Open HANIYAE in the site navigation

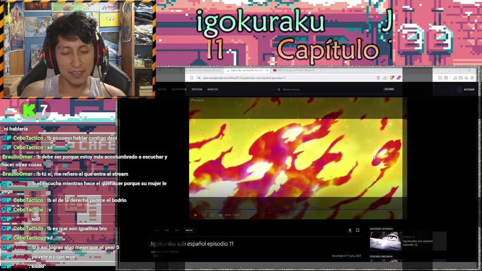213,89
